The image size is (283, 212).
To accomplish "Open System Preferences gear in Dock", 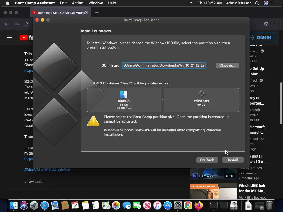I will pyautogui.click(x=178, y=205).
